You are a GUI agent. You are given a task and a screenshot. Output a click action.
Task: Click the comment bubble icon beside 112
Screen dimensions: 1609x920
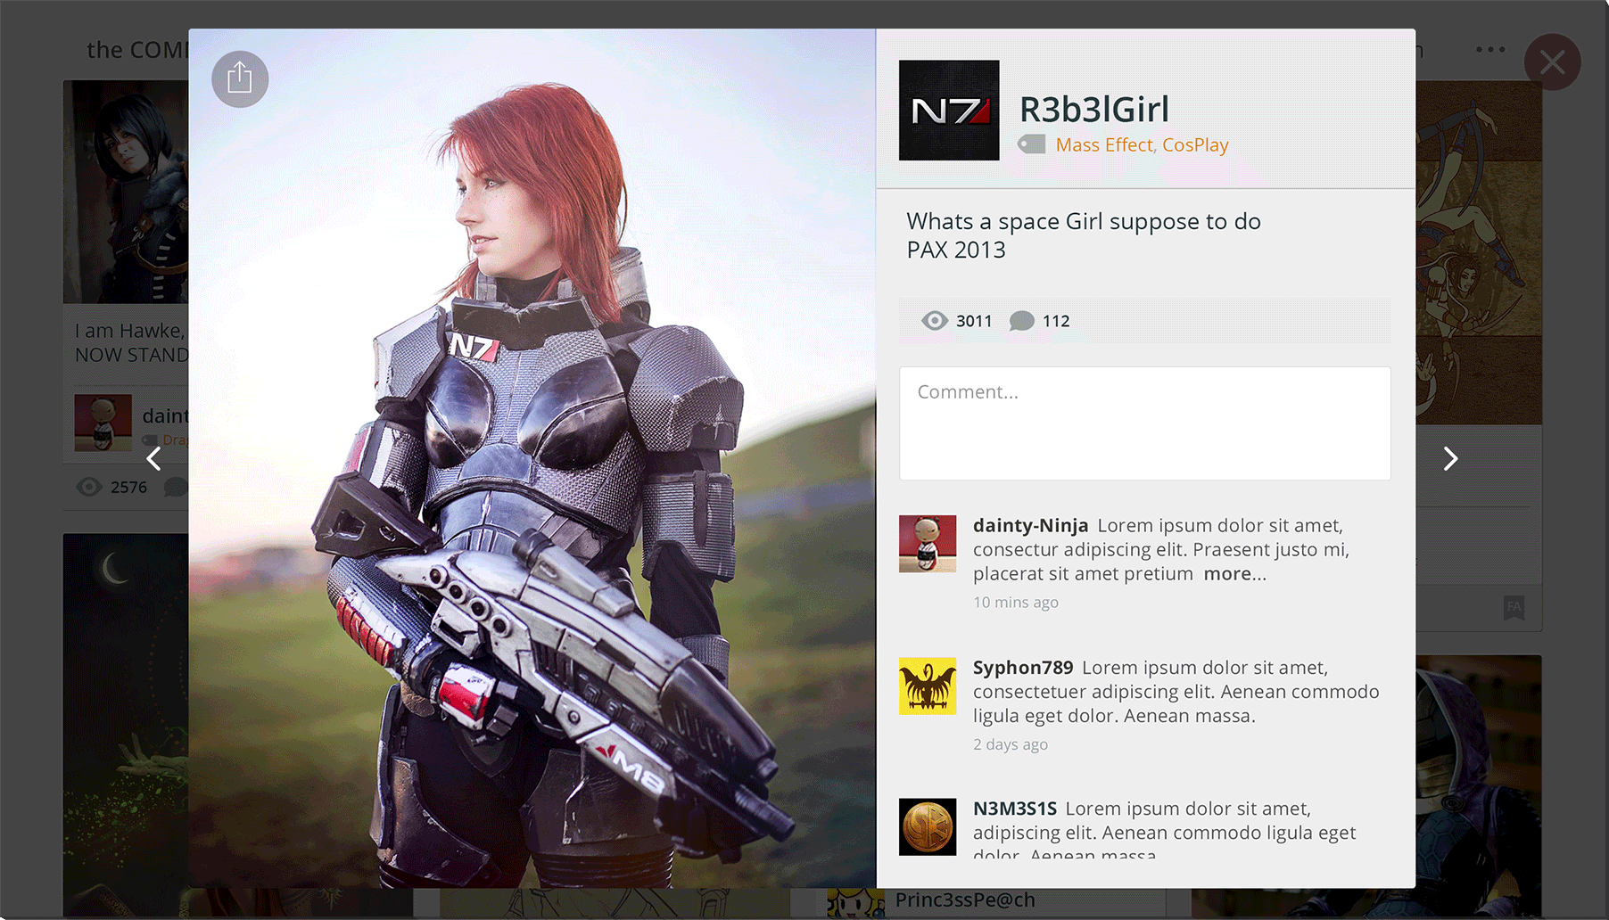point(1022,321)
